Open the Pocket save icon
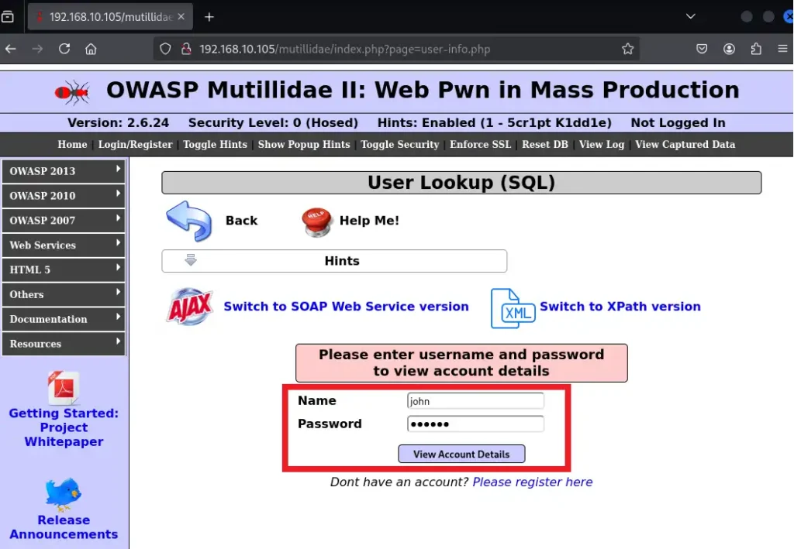The width and height of the screenshot is (794, 549). (702, 49)
